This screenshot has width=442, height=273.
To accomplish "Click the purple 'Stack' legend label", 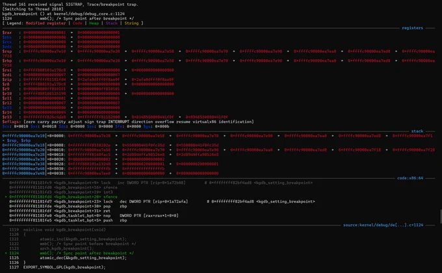I will (111, 23).
